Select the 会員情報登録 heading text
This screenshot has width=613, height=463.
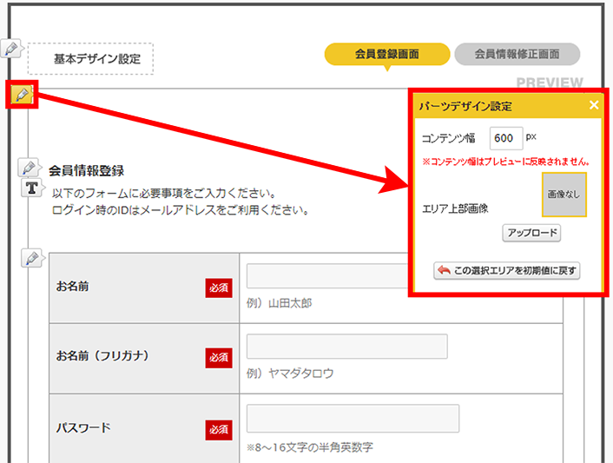coord(87,170)
